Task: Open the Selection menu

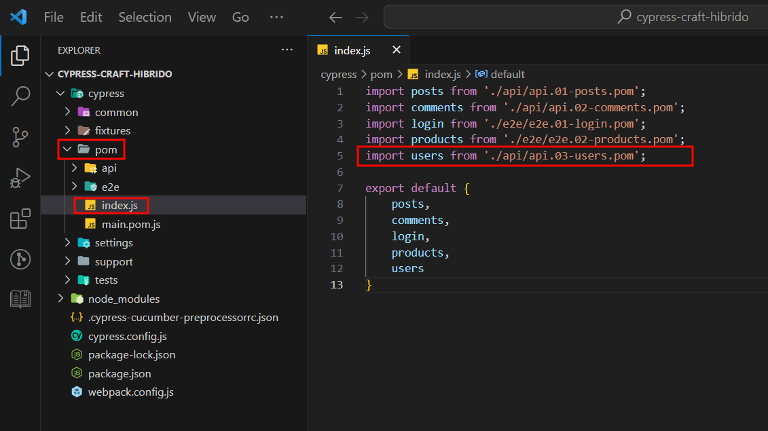Action: point(145,17)
